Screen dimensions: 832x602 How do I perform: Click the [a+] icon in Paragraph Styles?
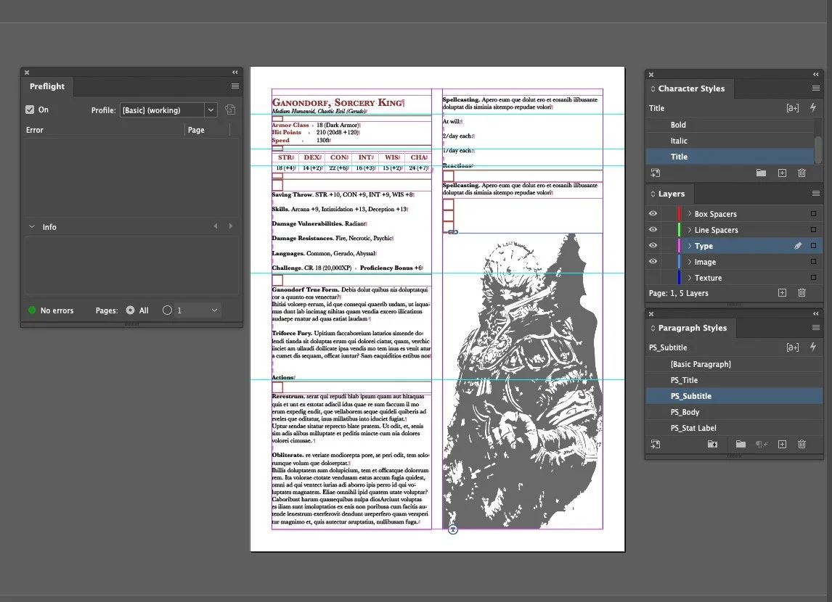point(792,347)
